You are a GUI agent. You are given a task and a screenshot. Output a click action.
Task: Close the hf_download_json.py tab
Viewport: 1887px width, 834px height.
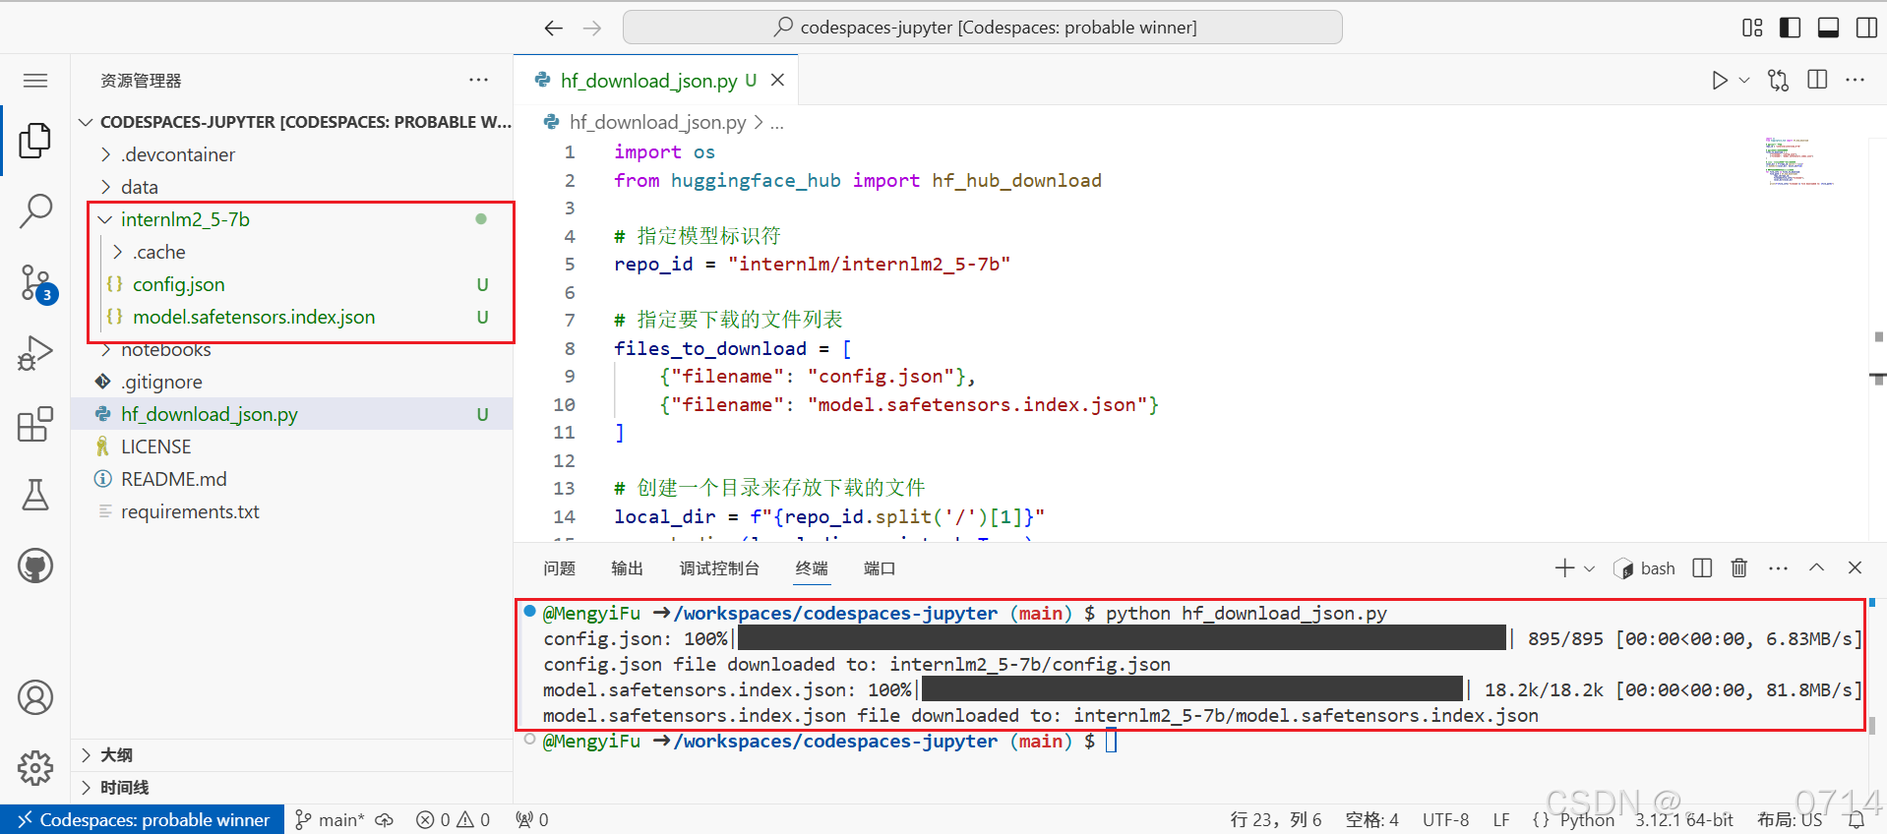click(777, 81)
